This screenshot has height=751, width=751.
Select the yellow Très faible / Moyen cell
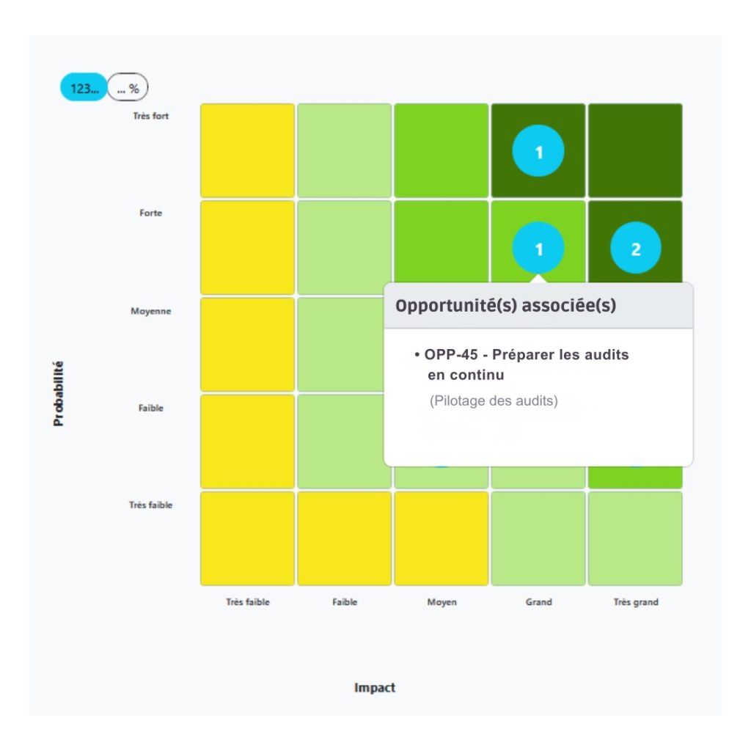[x=441, y=538]
